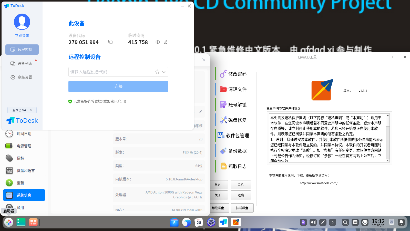Click the 抓取日志 log icon
The height and width of the screenshot is (231, 410).
(x=223, y=166)
